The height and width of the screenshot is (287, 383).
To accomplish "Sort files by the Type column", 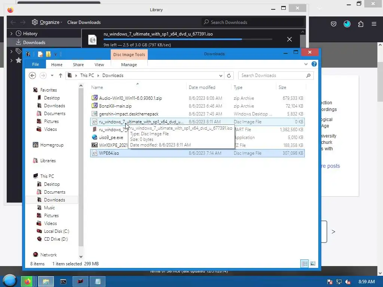I will point(238,87).
